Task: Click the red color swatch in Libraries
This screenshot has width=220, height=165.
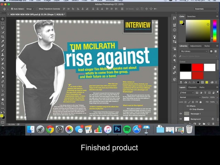Action: pyautogui.click(x=198, y=67)
